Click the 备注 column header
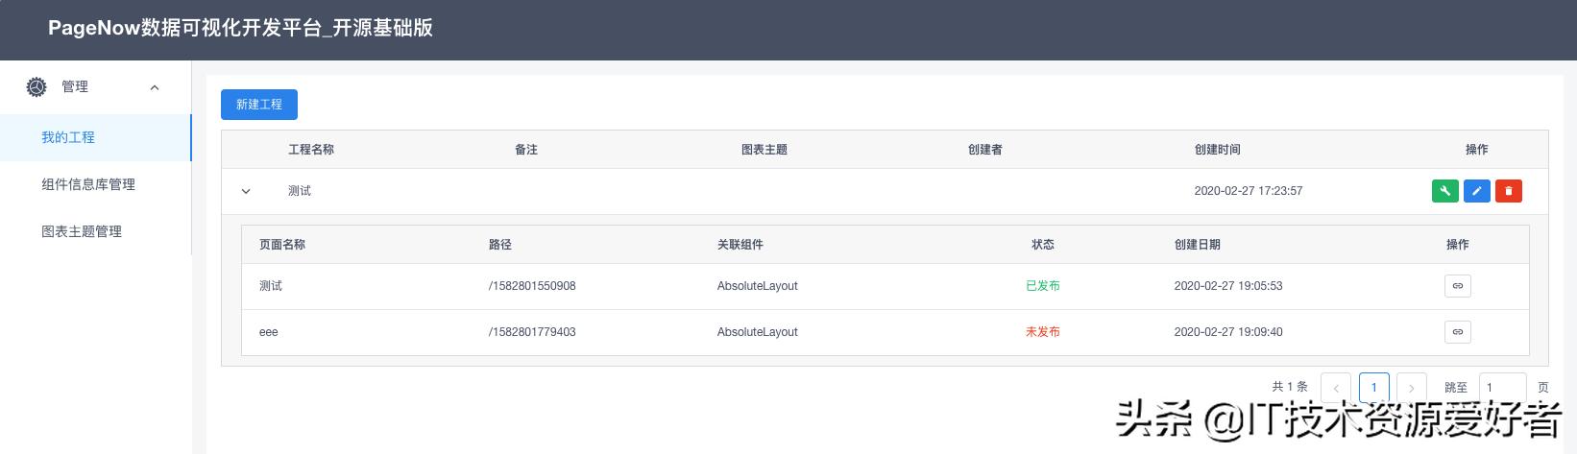 click(x=526, y=150)
